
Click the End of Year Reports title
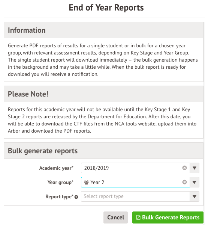(106, 8)
